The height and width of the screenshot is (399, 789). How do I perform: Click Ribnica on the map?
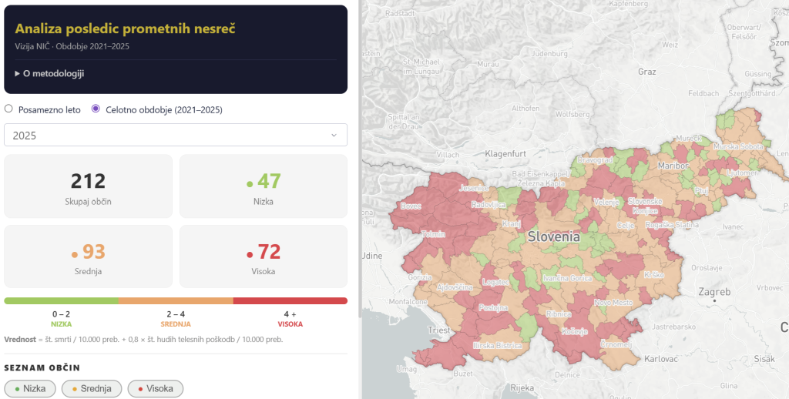(559, 314)
